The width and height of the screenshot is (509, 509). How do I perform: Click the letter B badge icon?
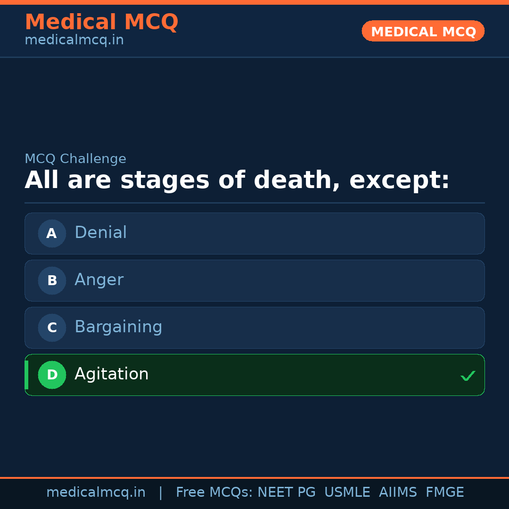pos(52,280)
